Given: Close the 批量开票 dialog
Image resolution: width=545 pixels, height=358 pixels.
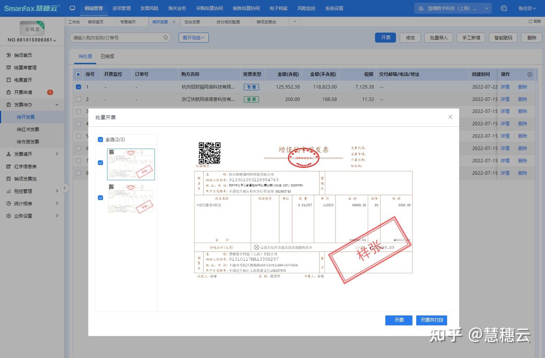Looking at the screenshot, I should coord(450,117).
